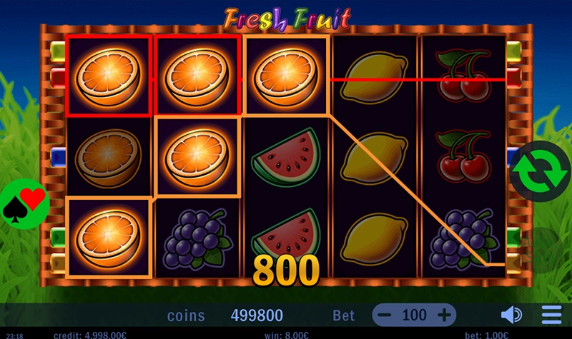Spin the reels with green arrows button
Viewport: 572px width, 339px height.
(x=541, y=171)
